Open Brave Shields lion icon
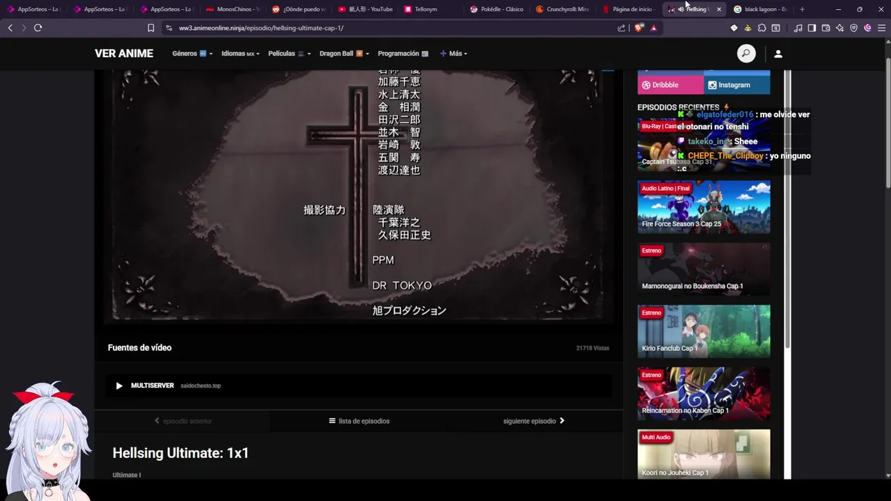 (639, 28)
